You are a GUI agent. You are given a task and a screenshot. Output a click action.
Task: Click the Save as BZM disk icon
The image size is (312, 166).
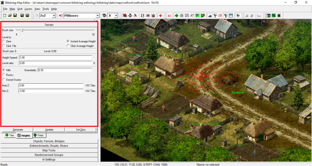(27, 16)
